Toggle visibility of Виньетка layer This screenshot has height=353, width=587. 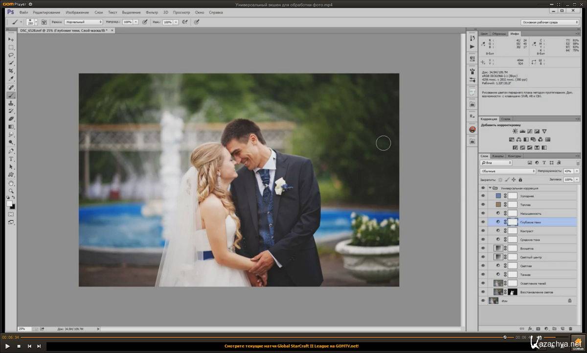pos(483,249)
